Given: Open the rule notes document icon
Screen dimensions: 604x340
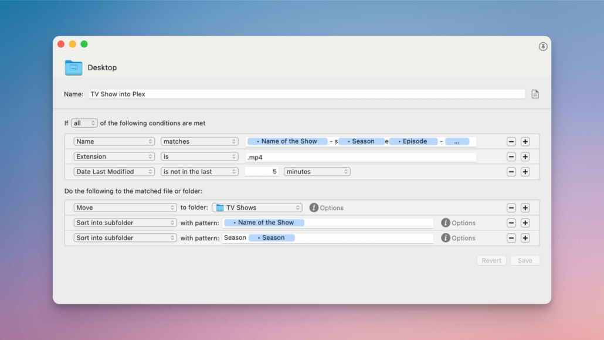Looking at the screenshot, I should tap(535, 94).
